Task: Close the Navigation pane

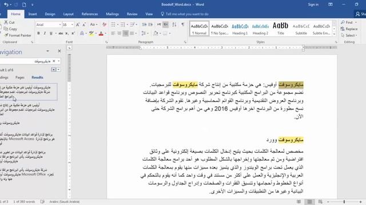Action: pyautogui.click(x=59, y=51)
